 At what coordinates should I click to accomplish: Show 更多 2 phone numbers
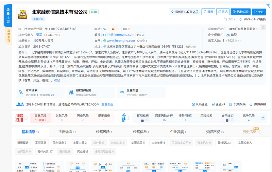(x=126, y=29)
